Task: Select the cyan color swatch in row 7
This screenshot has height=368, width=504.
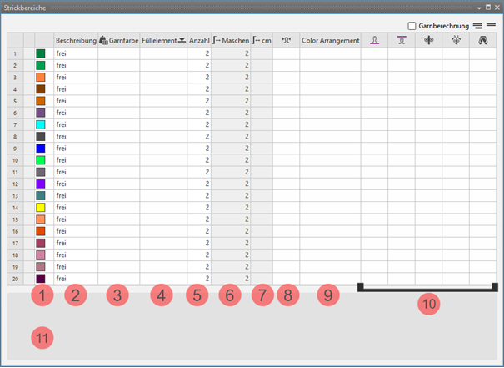Action: pyautogui.click(x=40, y=124)
